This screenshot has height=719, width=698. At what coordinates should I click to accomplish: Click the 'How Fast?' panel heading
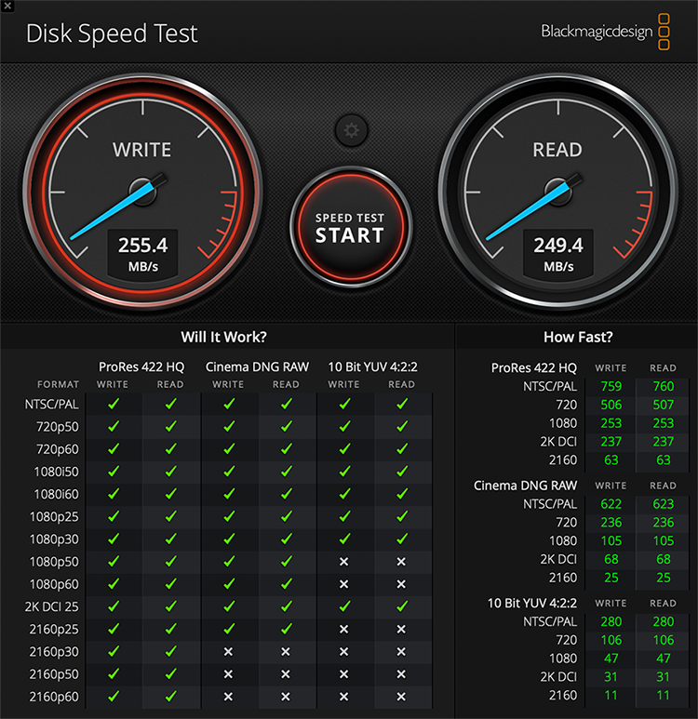[x=577, y=338]
